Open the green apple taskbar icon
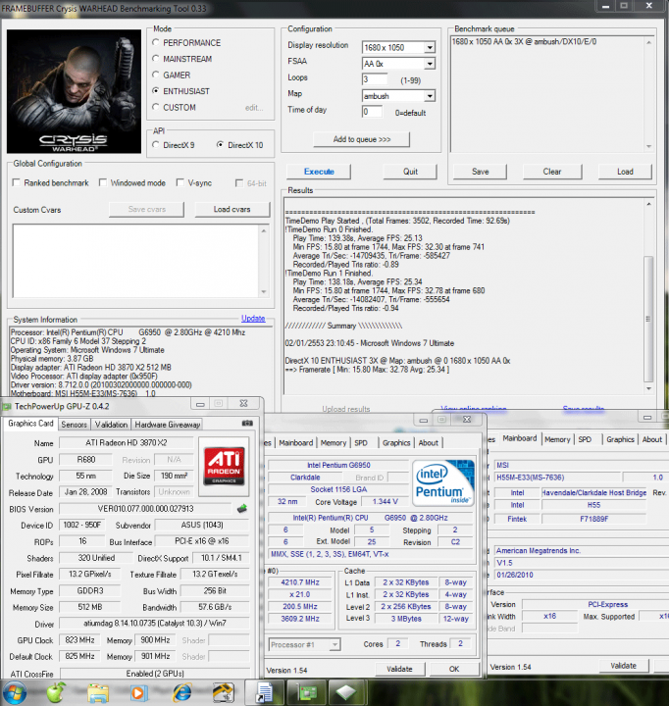The image size is (669, 706). coord(56,692)
